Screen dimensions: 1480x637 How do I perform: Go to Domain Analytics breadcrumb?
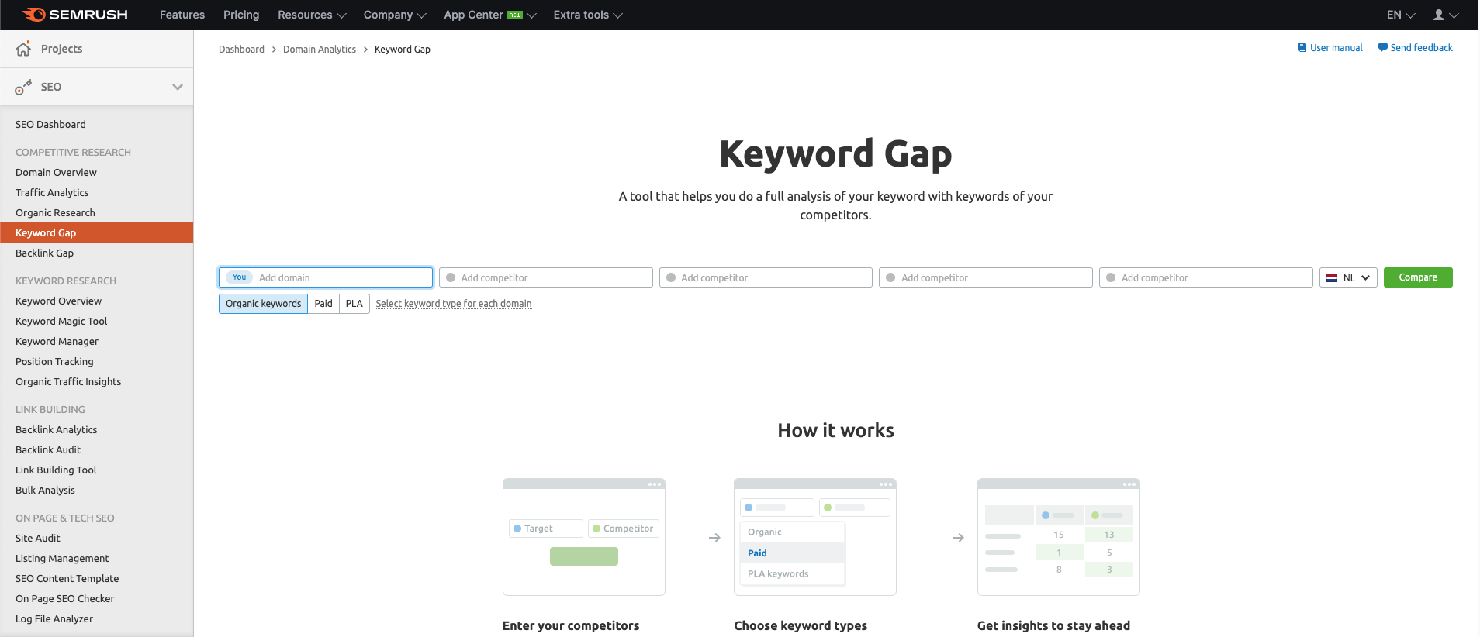(x=320, y=49)
